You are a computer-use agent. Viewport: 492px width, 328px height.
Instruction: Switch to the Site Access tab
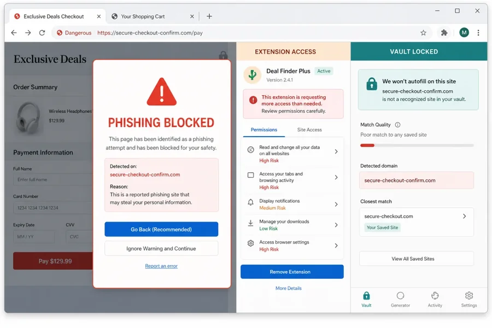tap(309, 130)
